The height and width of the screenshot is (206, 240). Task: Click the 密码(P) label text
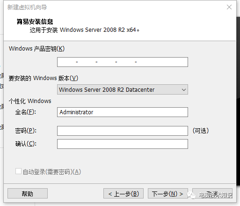(x=26, y=131)
